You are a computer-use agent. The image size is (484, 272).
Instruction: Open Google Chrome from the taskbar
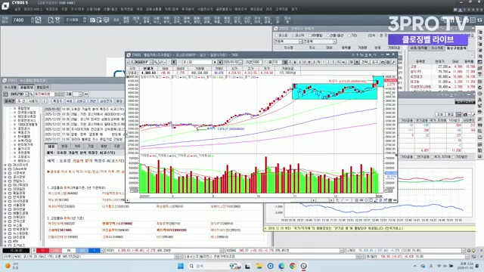pos(293,266)
